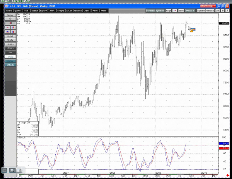Open the Stop Sharing dropdown arrow
Viewport: 232px width, 179px height.
tap(214, 6)
